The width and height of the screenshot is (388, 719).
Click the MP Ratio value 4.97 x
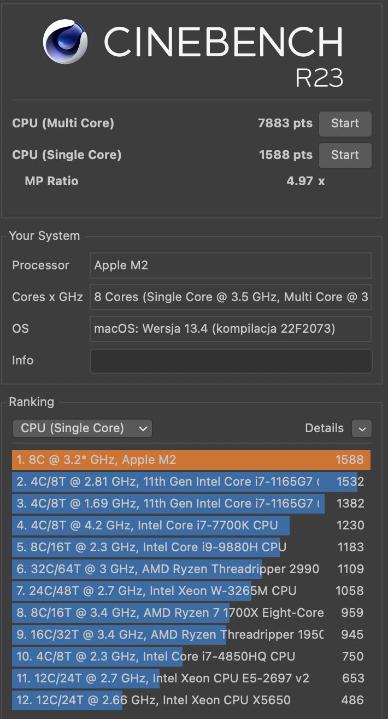pos(306,181)
